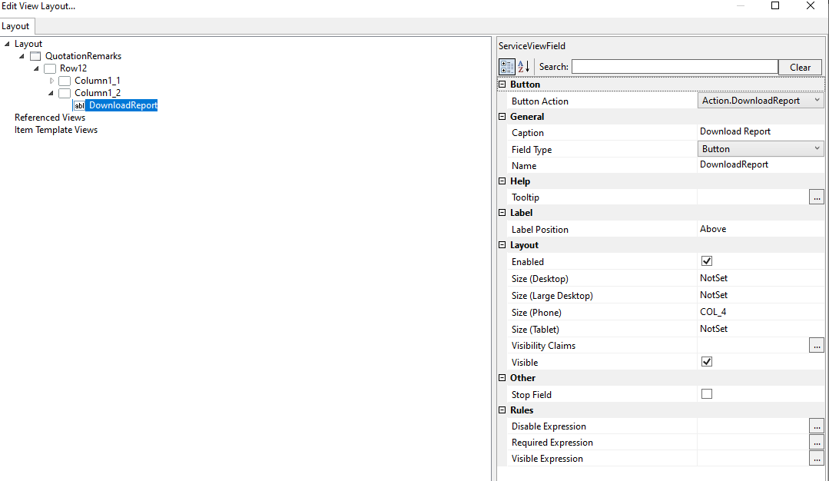The image size is (829, 481).
Task: Select the Disable Expression property label
Action: 549,426
